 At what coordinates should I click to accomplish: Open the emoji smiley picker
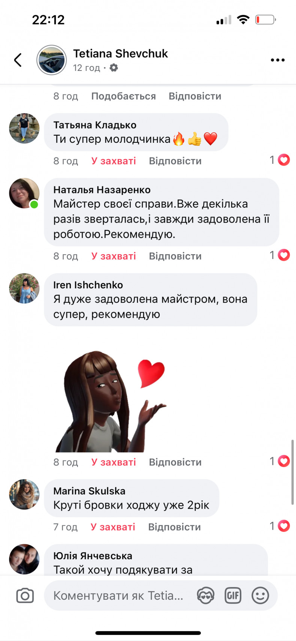pos(260,596)
